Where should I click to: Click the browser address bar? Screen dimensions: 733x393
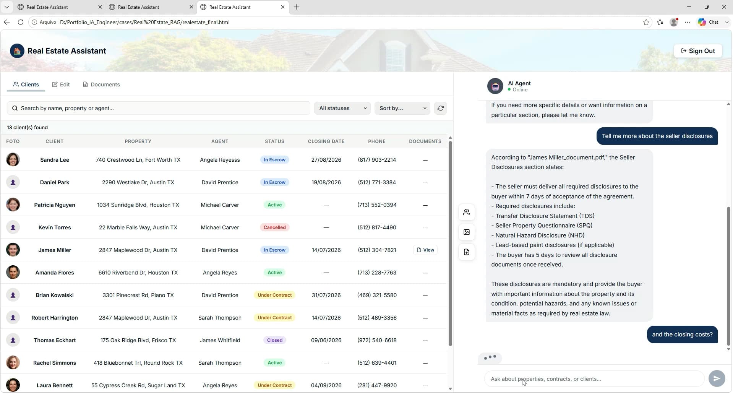(x=339, y=22)
